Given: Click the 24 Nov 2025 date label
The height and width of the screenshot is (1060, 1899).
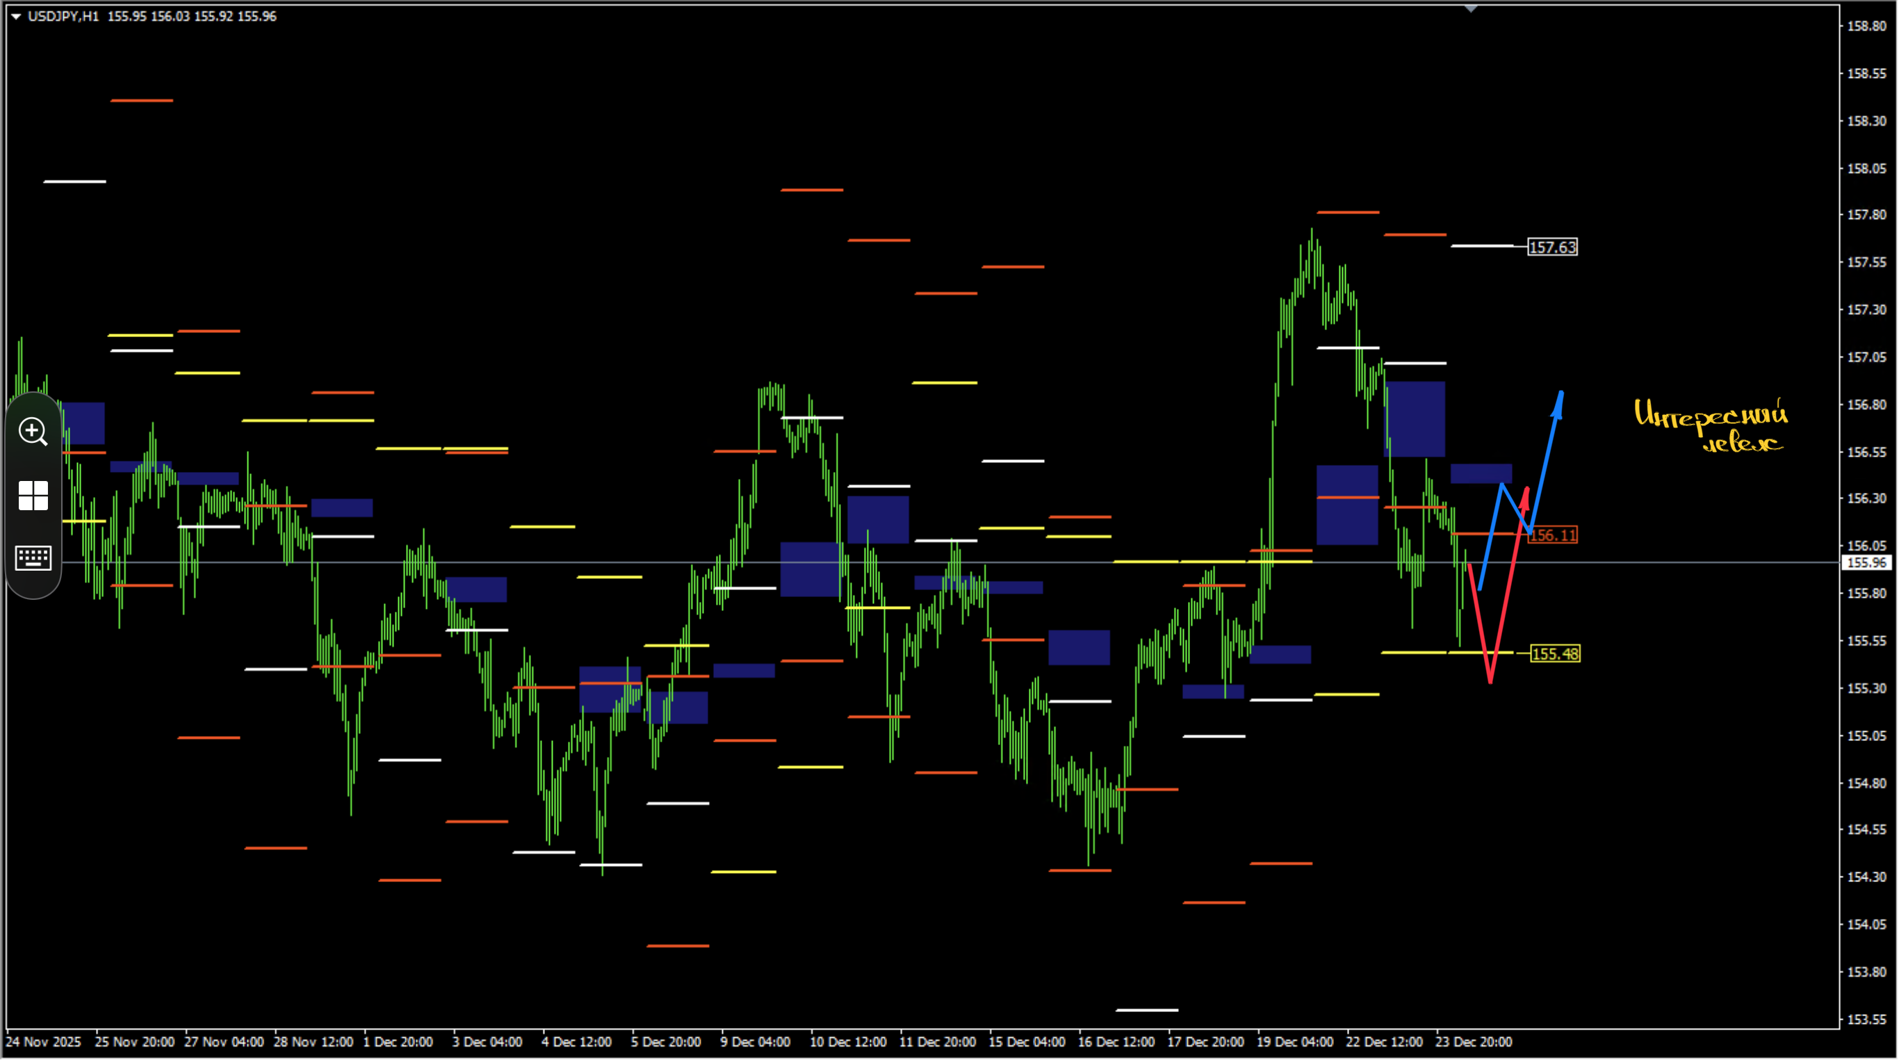Looking at the screenshot, I should (x=43, y=1041).
